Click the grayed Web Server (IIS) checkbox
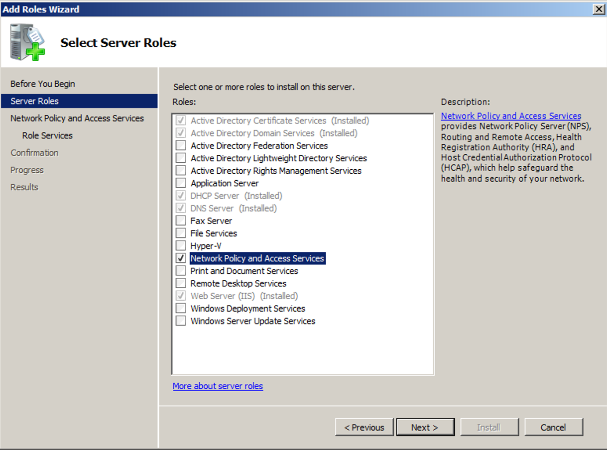Viewport: 607px width, 450px height. tap(181, 296)
